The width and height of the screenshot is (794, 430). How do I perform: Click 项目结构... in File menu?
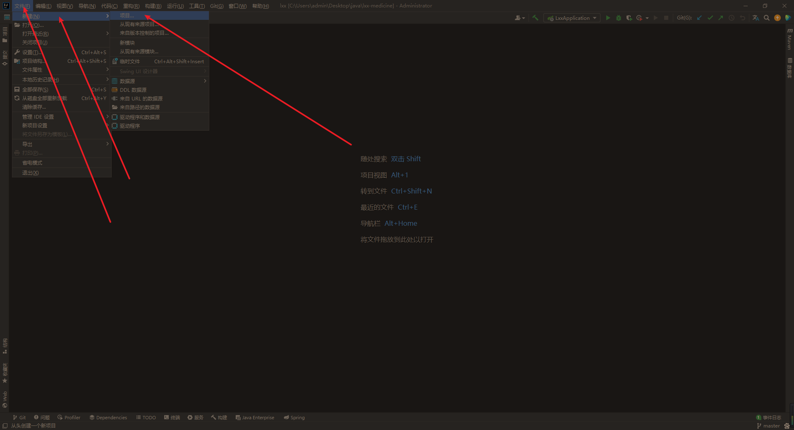pyautogui.click(x=62, y=61)
